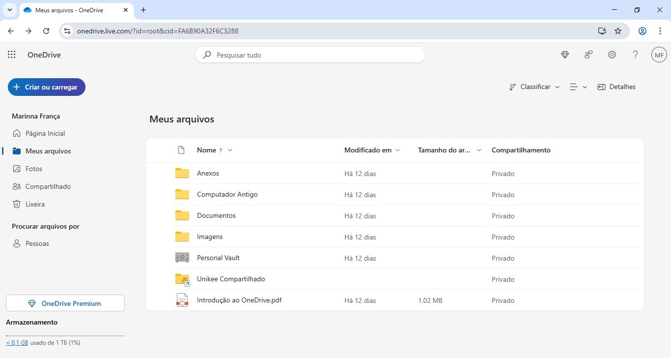The image size is (671, 358).
Task: Open the help question mark icon
Action: click(x=635, y=55)
